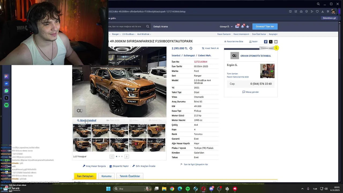This screenshot has width=343, height=193.
Task: Click Sultangazi location link
Action: pyautogui.click(x=189, y=55)
